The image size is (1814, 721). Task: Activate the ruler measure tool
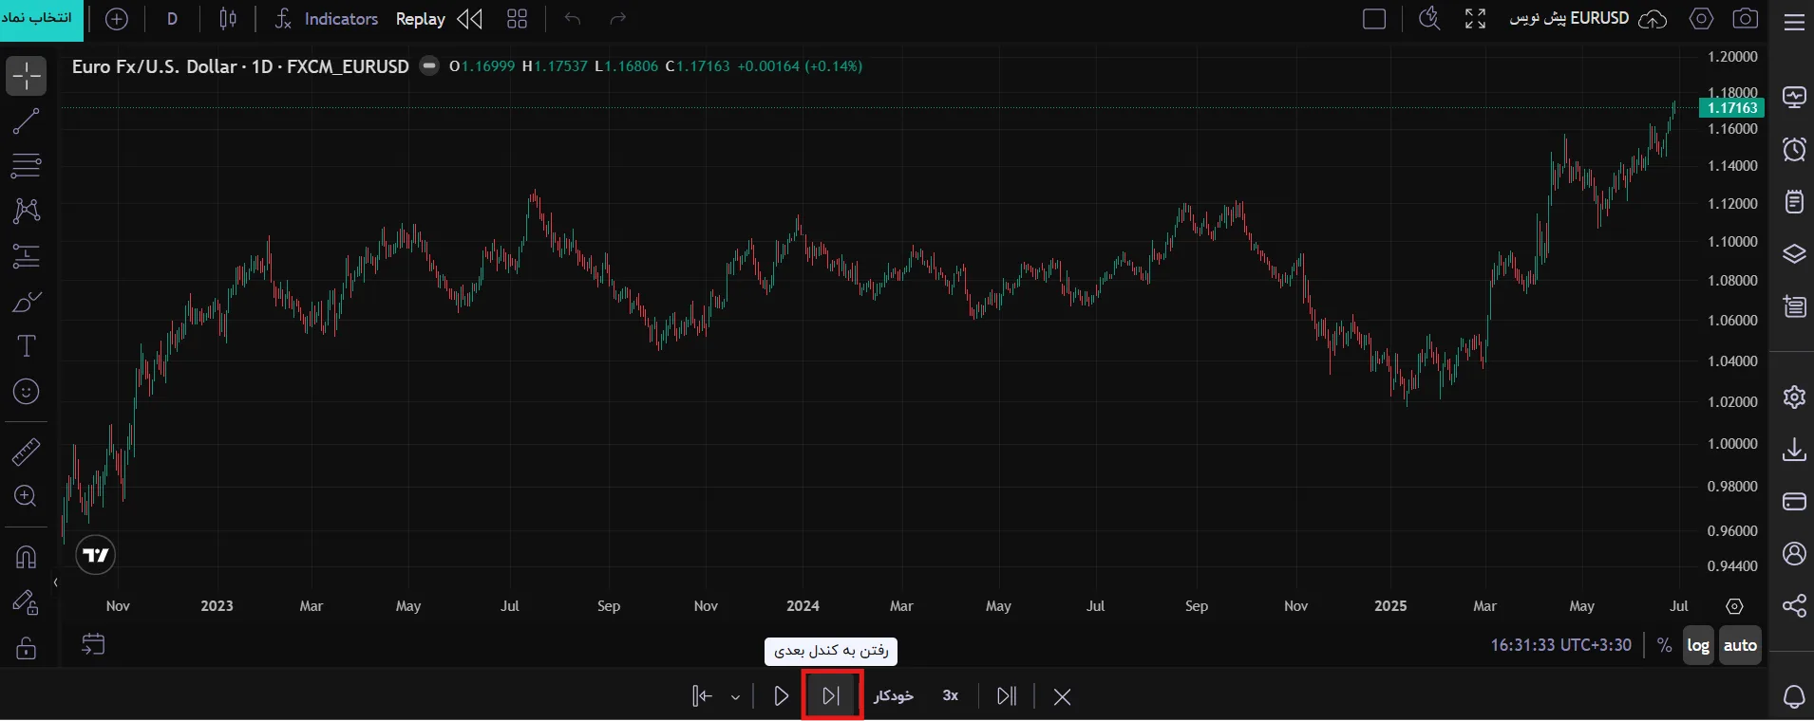click(x=26, y=452)
